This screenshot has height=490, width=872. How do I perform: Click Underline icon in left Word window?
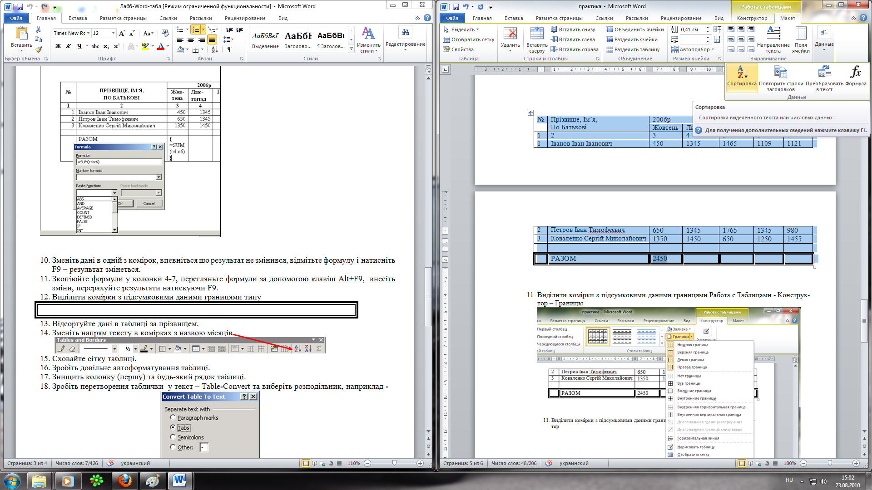(79, 46)
